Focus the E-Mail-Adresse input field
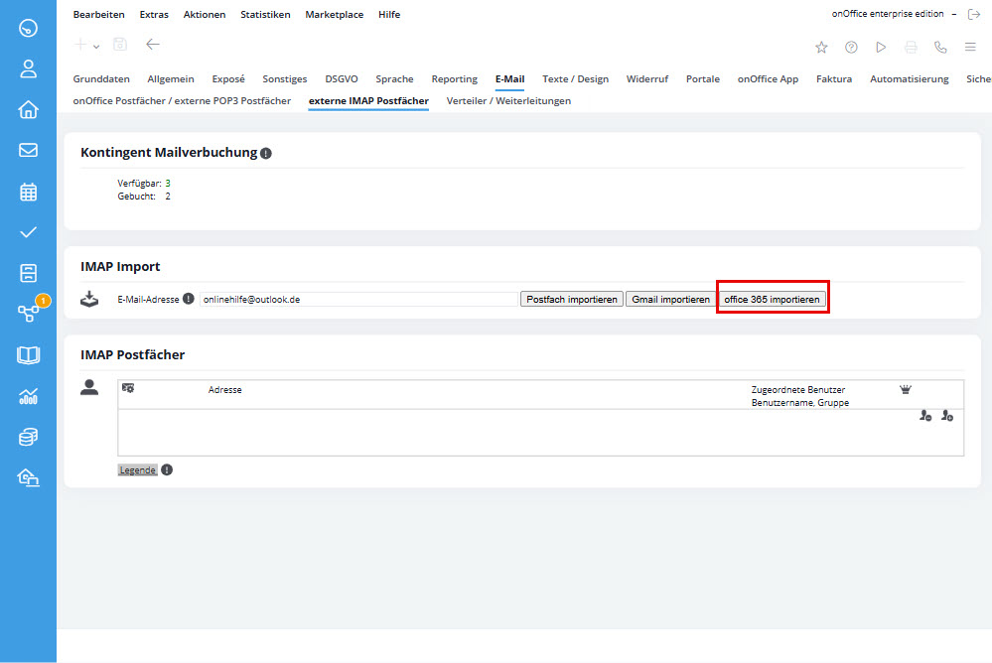 tap(357, 299)
